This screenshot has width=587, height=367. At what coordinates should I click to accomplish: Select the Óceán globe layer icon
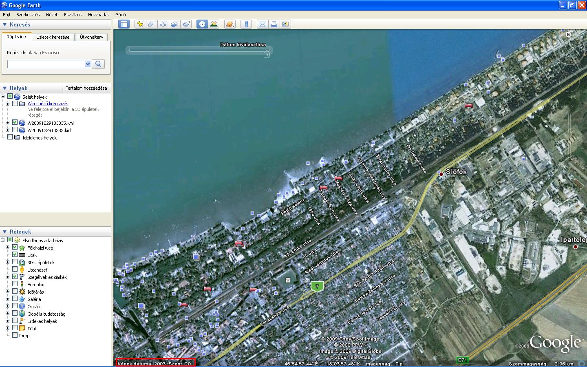22,306
